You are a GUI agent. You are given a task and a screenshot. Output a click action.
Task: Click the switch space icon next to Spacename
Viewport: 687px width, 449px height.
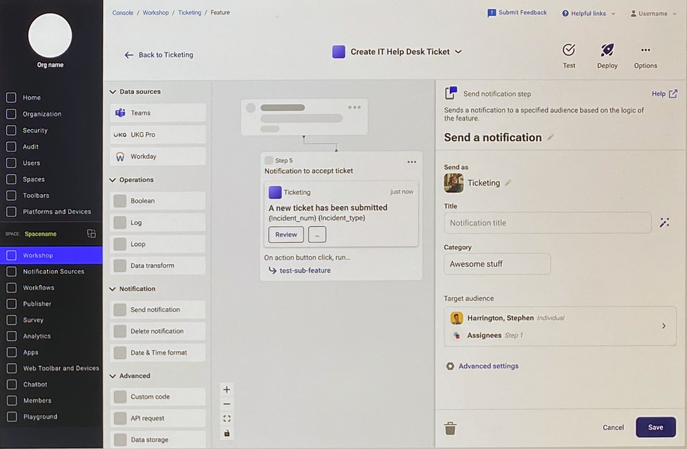tap(91, 234)
